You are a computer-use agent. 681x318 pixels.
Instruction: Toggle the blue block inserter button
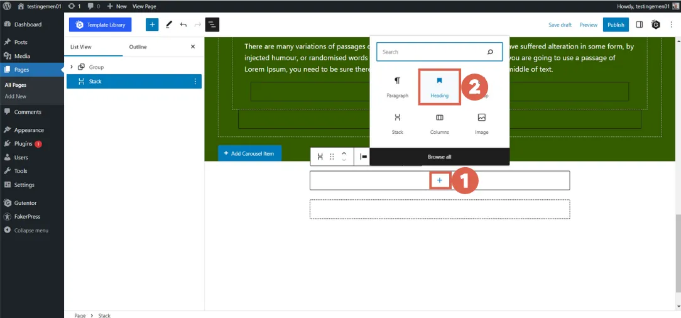(x=152, y=25)
